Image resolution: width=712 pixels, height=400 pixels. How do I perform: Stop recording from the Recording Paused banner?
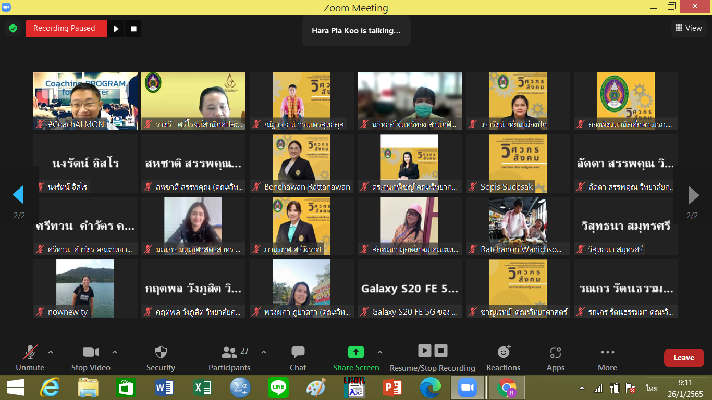pos(133,29)
